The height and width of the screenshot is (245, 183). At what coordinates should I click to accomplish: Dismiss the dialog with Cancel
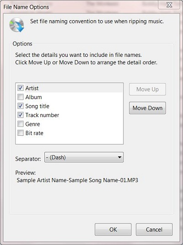point(154,229)
